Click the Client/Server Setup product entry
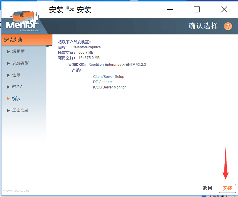The height and width of the screenshot is (197, 238). point(109,77)
